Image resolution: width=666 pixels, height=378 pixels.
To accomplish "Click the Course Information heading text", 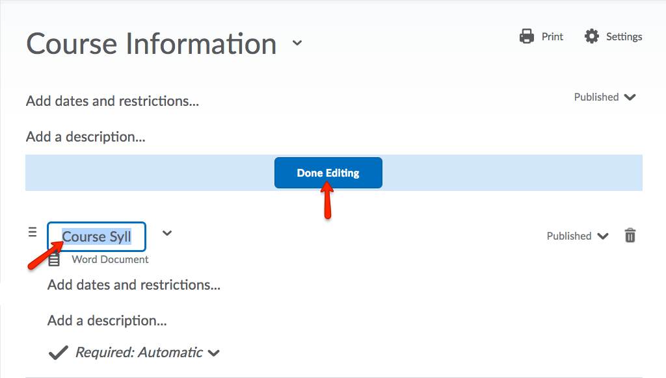I will tap(152, 44).
